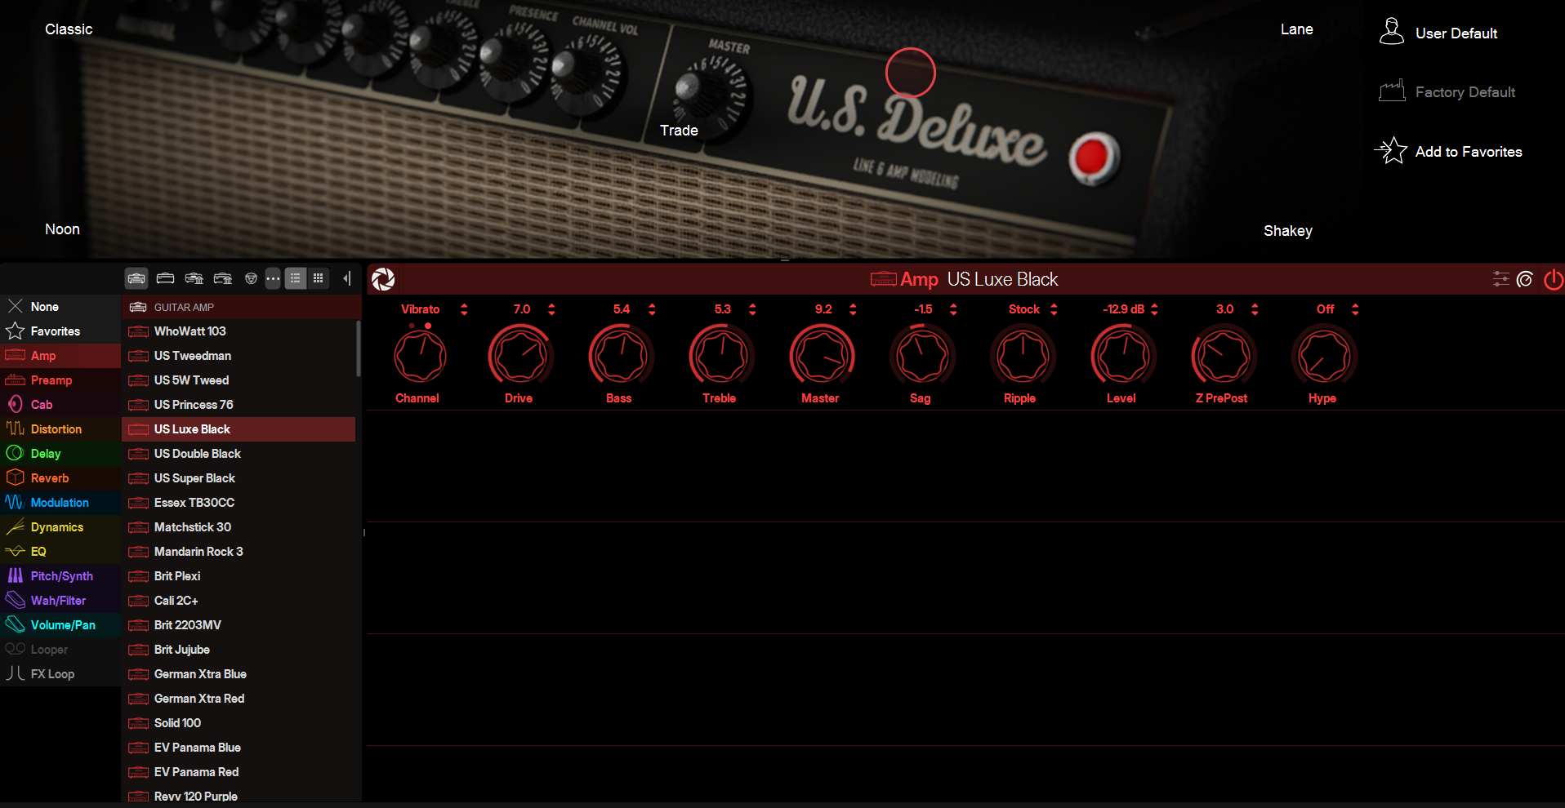Select the guitar pick shaped filter icon
The width and height of the screenshot is (1565, 808).
(x=251, y=278)
